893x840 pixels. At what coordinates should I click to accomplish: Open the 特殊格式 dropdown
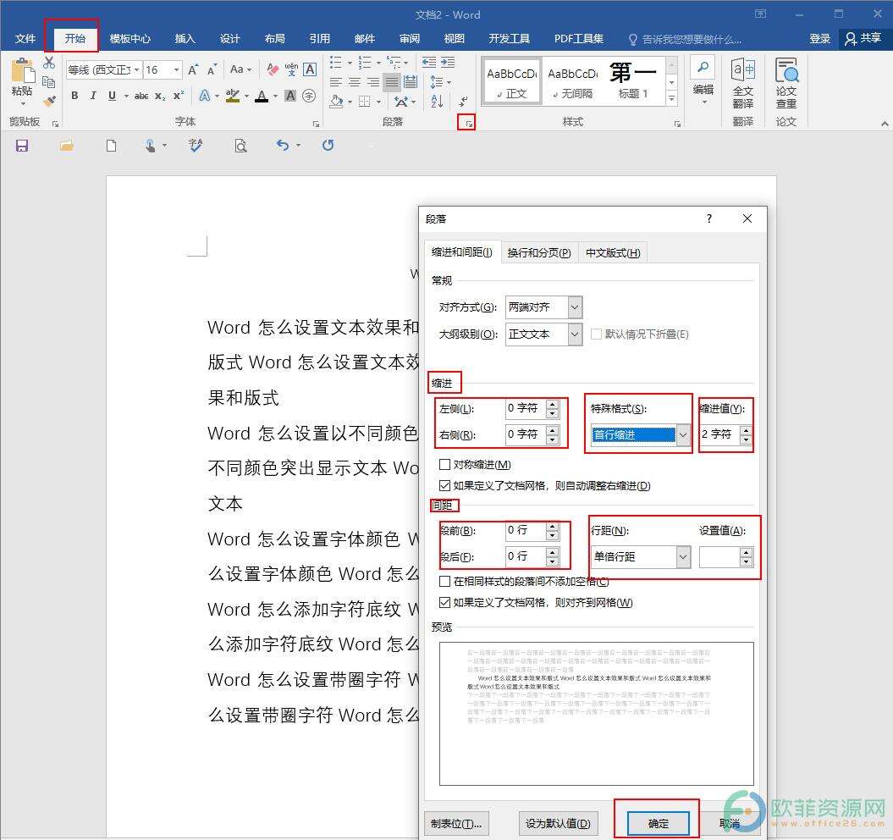[683, 434]
